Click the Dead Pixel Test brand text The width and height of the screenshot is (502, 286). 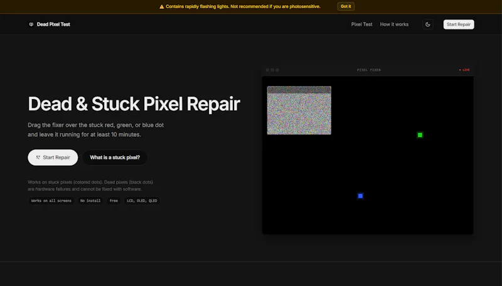[53, 24]
